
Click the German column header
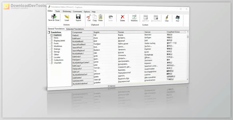(155, 32)
